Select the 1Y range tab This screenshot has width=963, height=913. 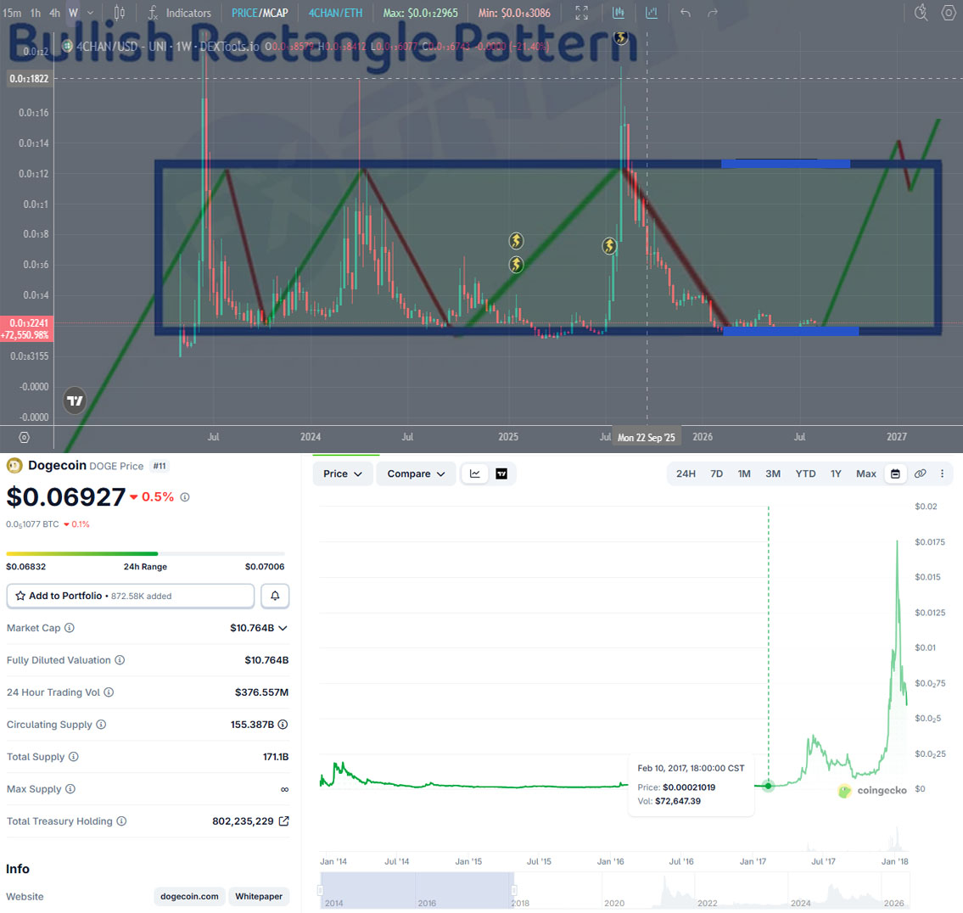point(835,473)
